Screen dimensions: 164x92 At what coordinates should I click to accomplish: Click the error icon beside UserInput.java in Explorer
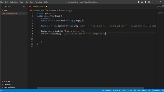(4, 14)
